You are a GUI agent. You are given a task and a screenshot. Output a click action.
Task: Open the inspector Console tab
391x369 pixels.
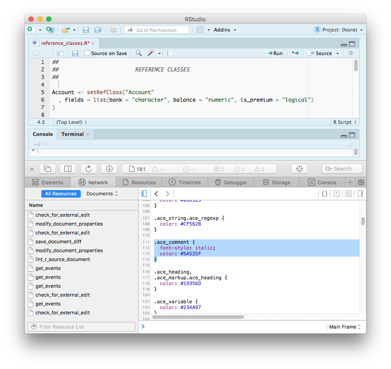[322, 183]
